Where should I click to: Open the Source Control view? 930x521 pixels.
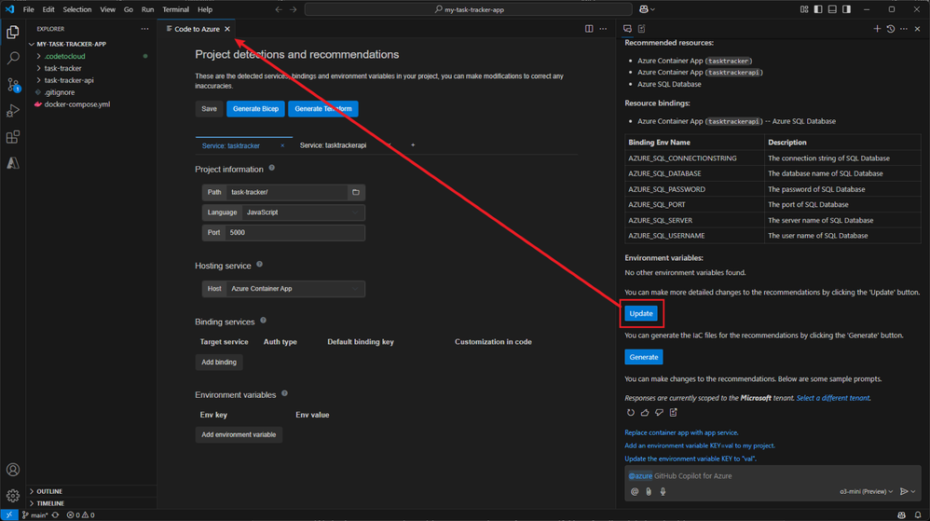(x=12, y=84)
